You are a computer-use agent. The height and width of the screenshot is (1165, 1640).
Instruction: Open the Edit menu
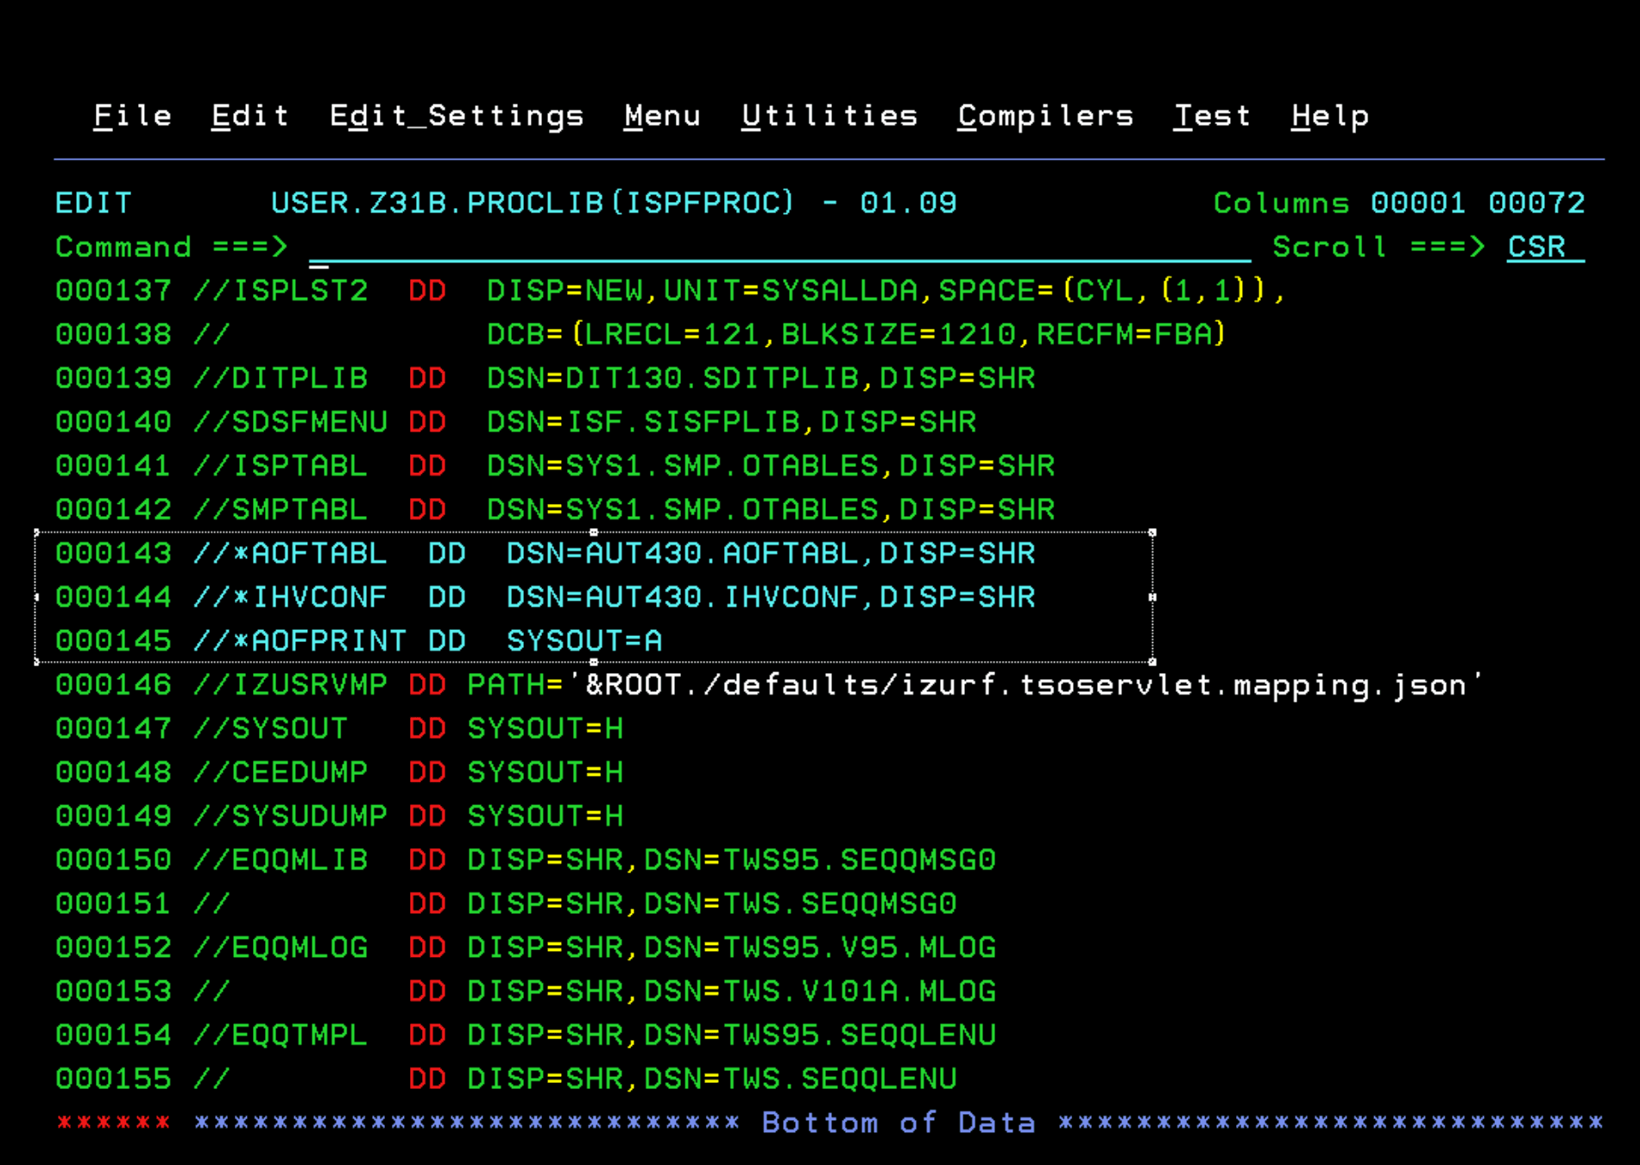pyautogui.click(x=249, y=116)
